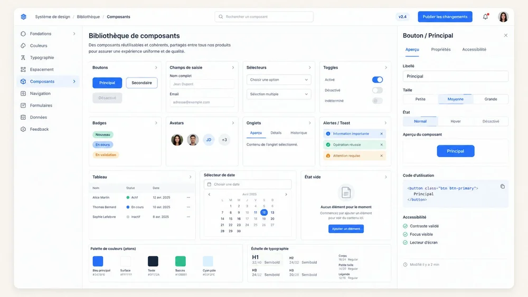Open the Choisir une option dropdown
Viewport: 528px width, 297px height.
279,80
